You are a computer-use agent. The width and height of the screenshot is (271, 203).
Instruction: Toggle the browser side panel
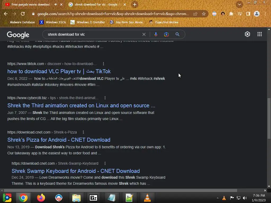coord(248,14)
